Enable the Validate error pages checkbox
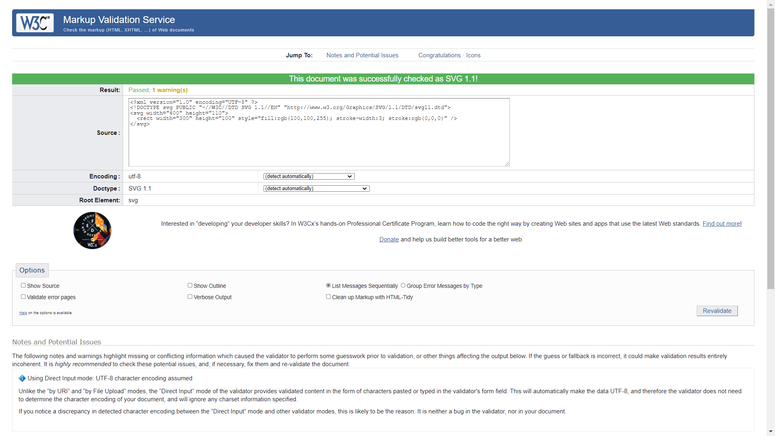The width and height of the screenshot is (775, 436). pyautogui.click(x=23, y=297)
